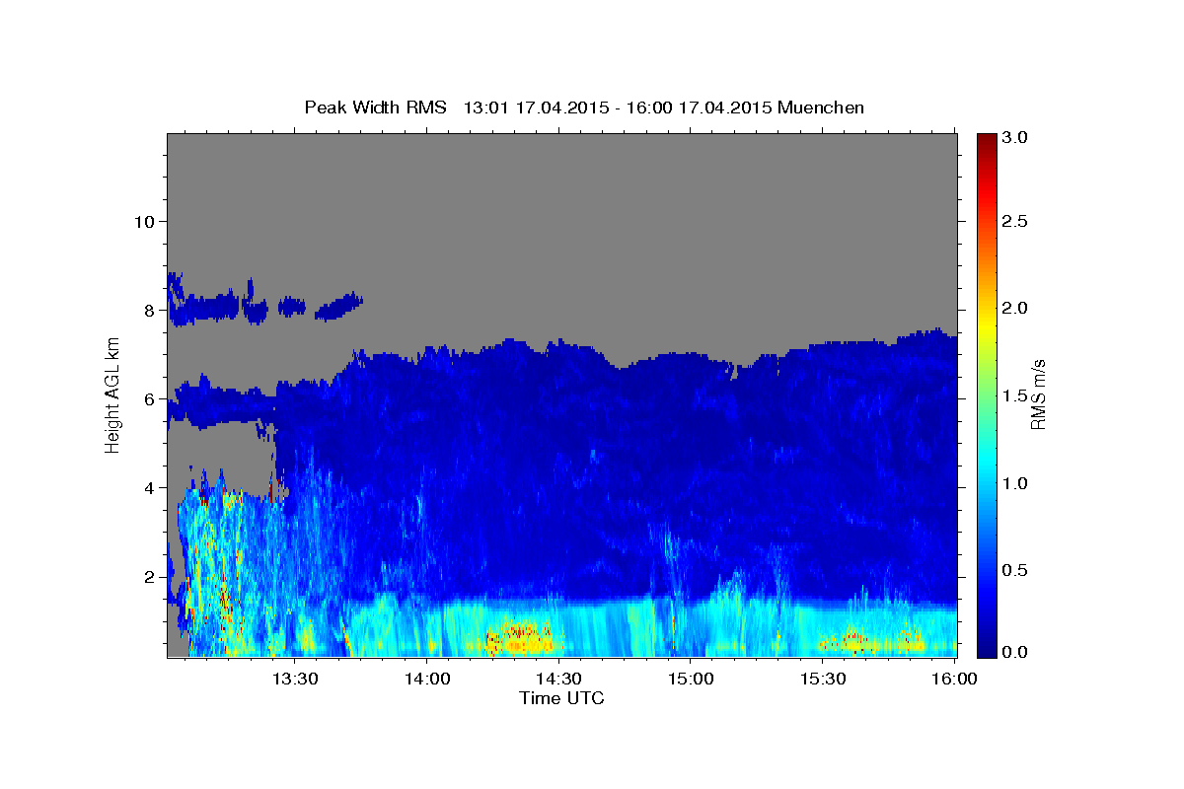Image resolution: width=1184 pixels, height=789 pixels.
Task: Click the plot title "Peak Width RMS"
Action: point(376,107)
